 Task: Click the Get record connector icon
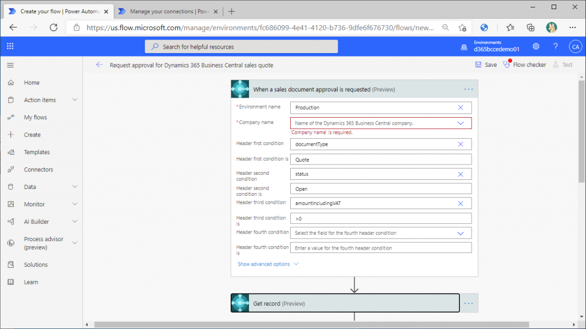(x=240, y=303)
